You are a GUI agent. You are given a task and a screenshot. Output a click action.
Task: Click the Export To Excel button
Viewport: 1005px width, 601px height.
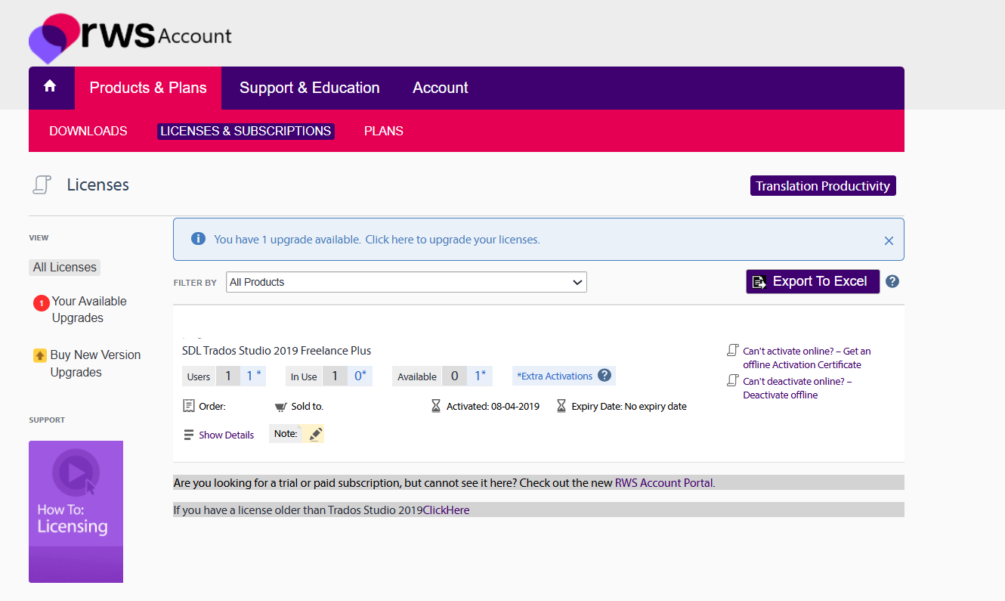[812, 281]
